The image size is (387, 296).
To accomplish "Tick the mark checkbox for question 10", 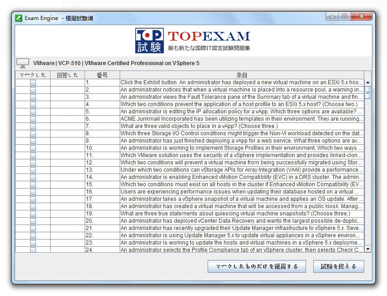I will pyautogui.click(x=33, y=148).
